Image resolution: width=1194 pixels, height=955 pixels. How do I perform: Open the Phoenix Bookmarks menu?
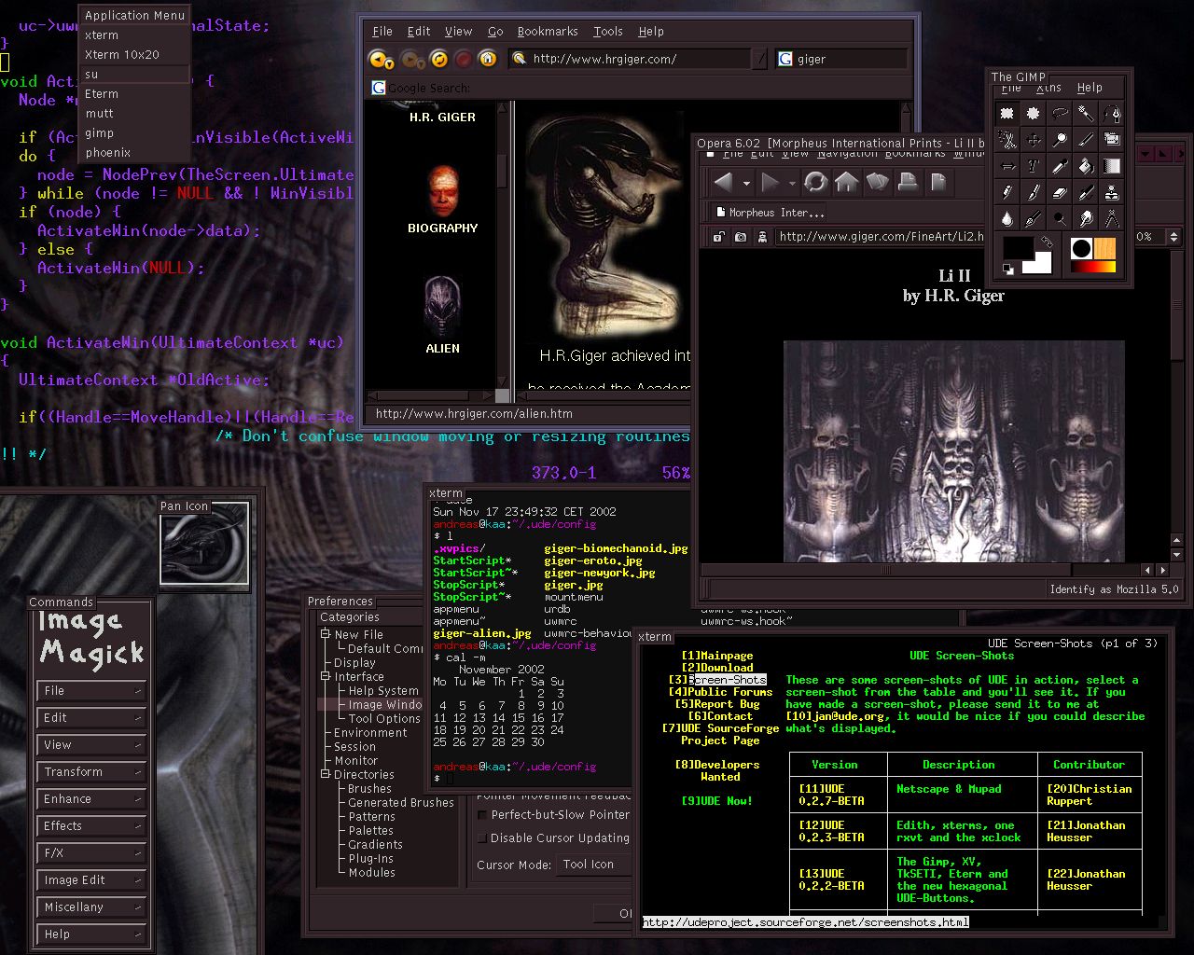[x=548, y=31]
